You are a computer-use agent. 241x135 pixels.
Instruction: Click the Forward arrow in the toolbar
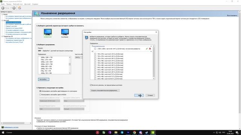(14, 8)
